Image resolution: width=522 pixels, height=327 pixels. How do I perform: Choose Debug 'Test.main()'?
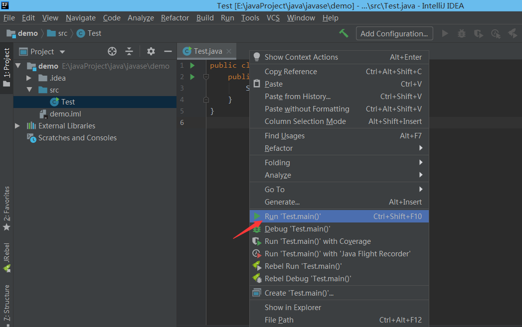pyautogui.click(x=339, y=229)
